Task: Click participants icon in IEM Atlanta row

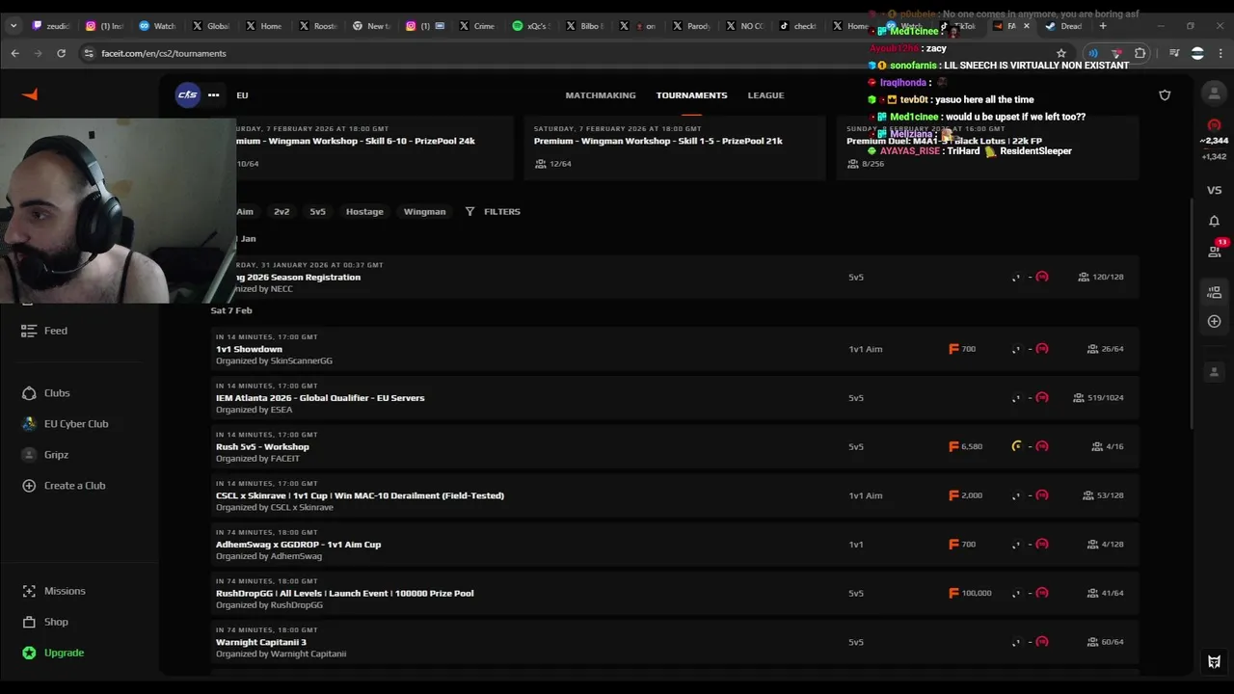Action: point(1079,398)
